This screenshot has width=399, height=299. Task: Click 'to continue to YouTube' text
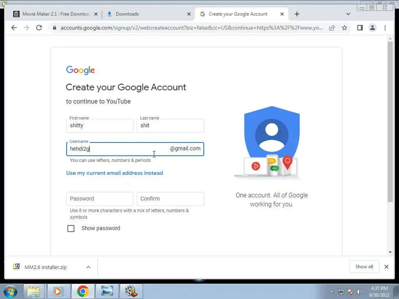pyautogui.click(x=98, y=102)
